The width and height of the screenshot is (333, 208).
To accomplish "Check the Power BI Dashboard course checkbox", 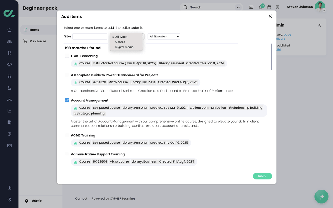I will click(67, 75).
